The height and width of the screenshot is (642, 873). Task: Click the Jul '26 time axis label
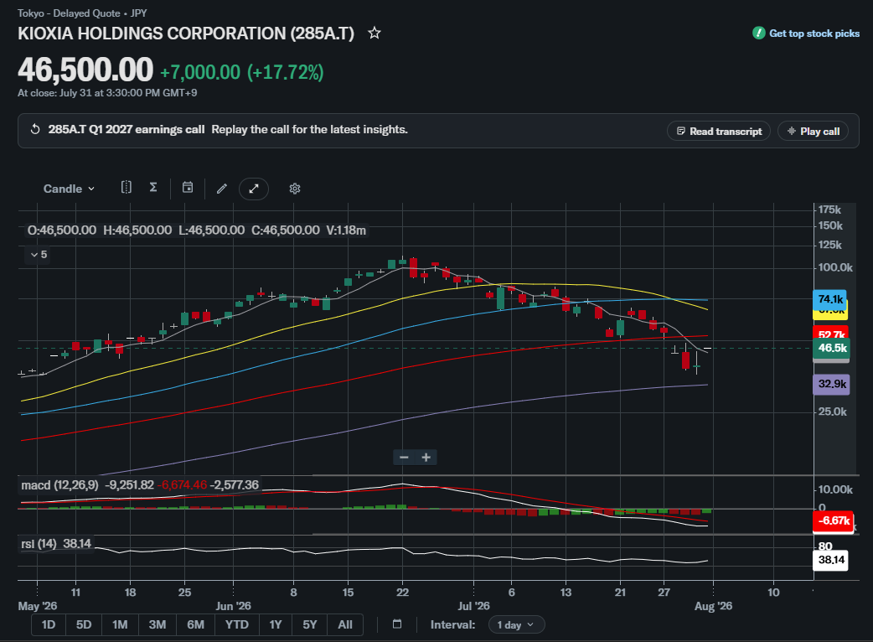[474, 606]
